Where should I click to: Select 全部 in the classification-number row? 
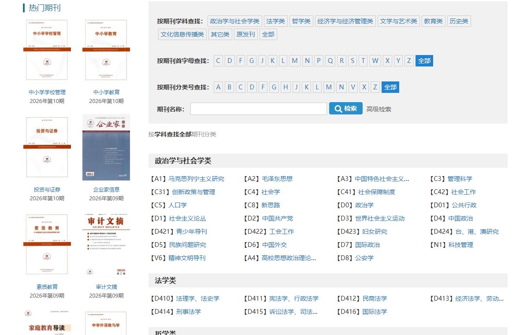(x=390, y=87)
